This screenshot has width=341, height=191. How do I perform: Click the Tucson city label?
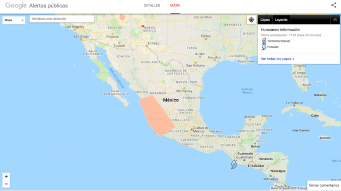click(x=119, y=46)
